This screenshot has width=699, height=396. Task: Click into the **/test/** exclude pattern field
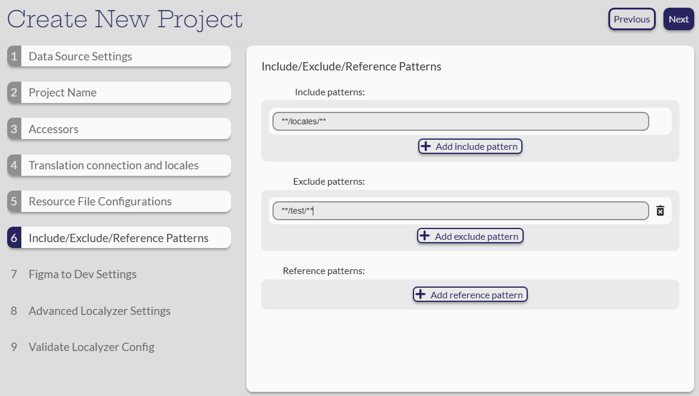460,211
